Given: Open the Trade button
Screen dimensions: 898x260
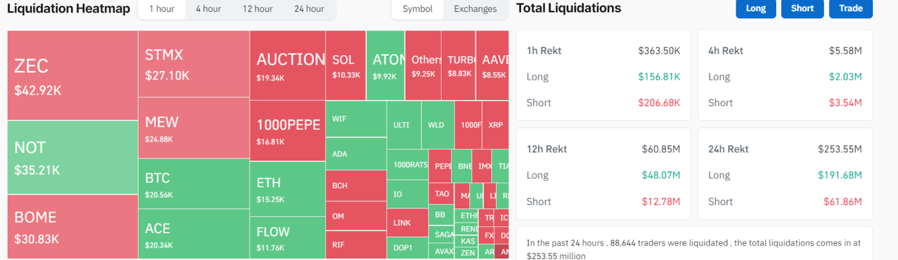Looking at the screenshot, I should [x=851, y=8].
